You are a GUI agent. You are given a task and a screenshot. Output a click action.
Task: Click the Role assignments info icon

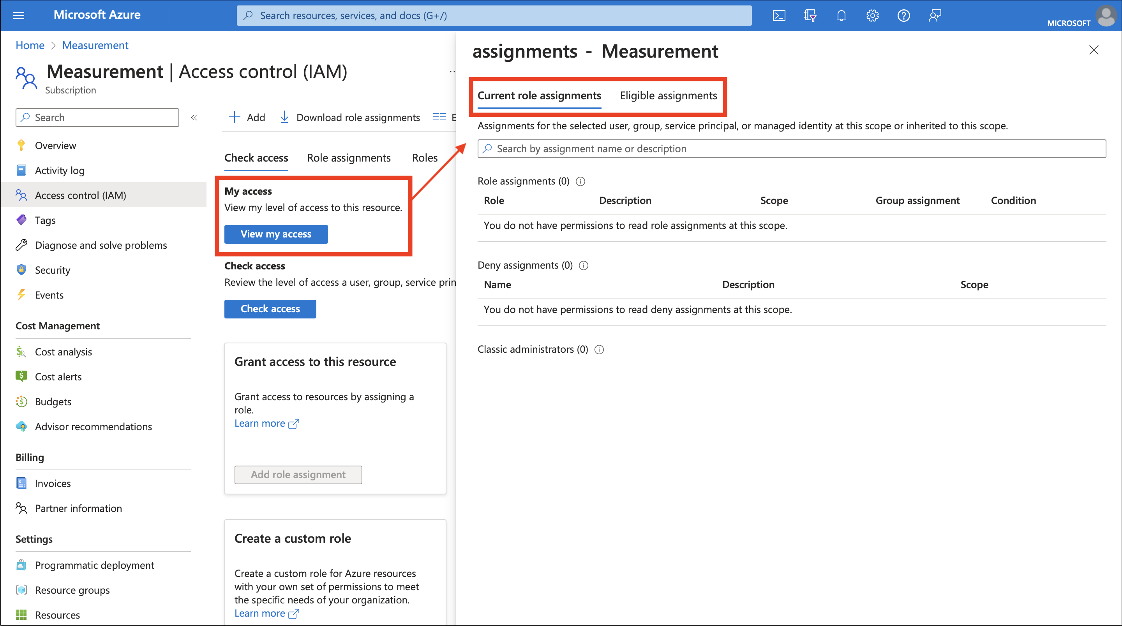coord(581,181)
